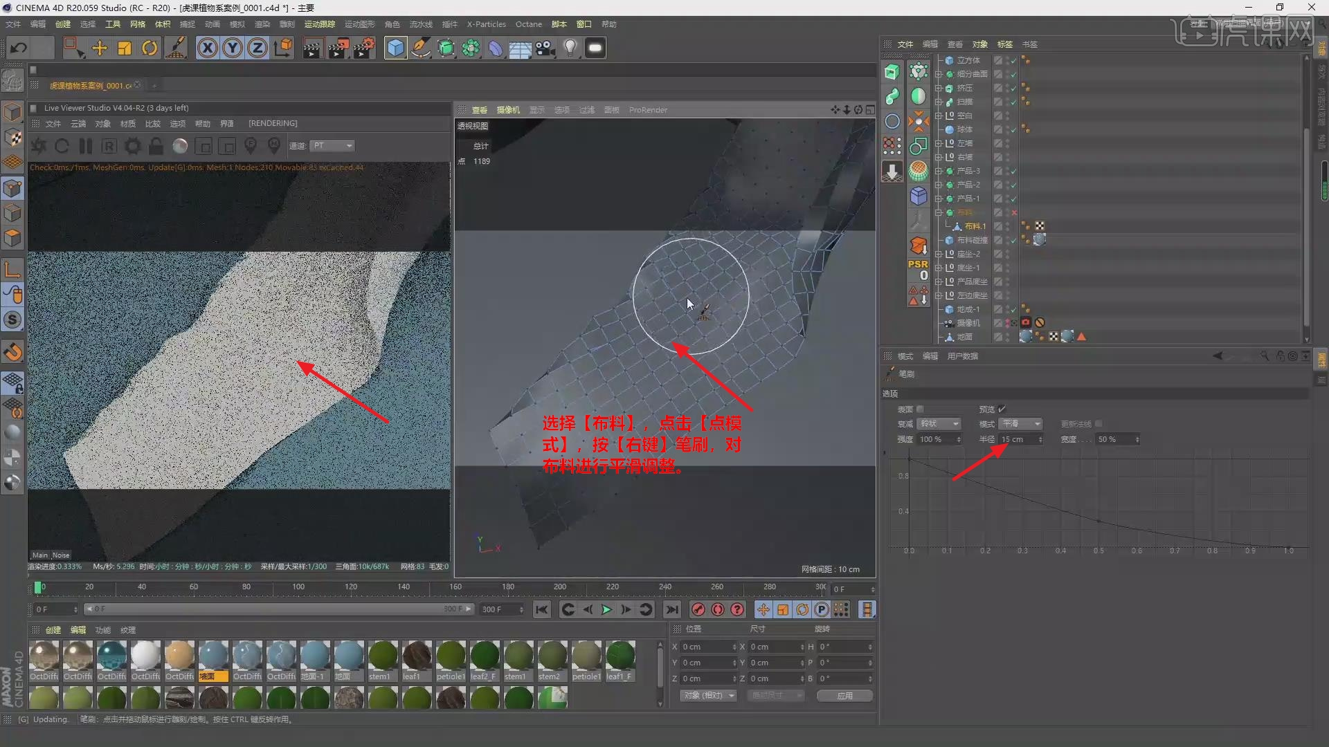Click the PSR 0 reset icon
Screen dimensions: 1329x747
click(x=919, y=270)
